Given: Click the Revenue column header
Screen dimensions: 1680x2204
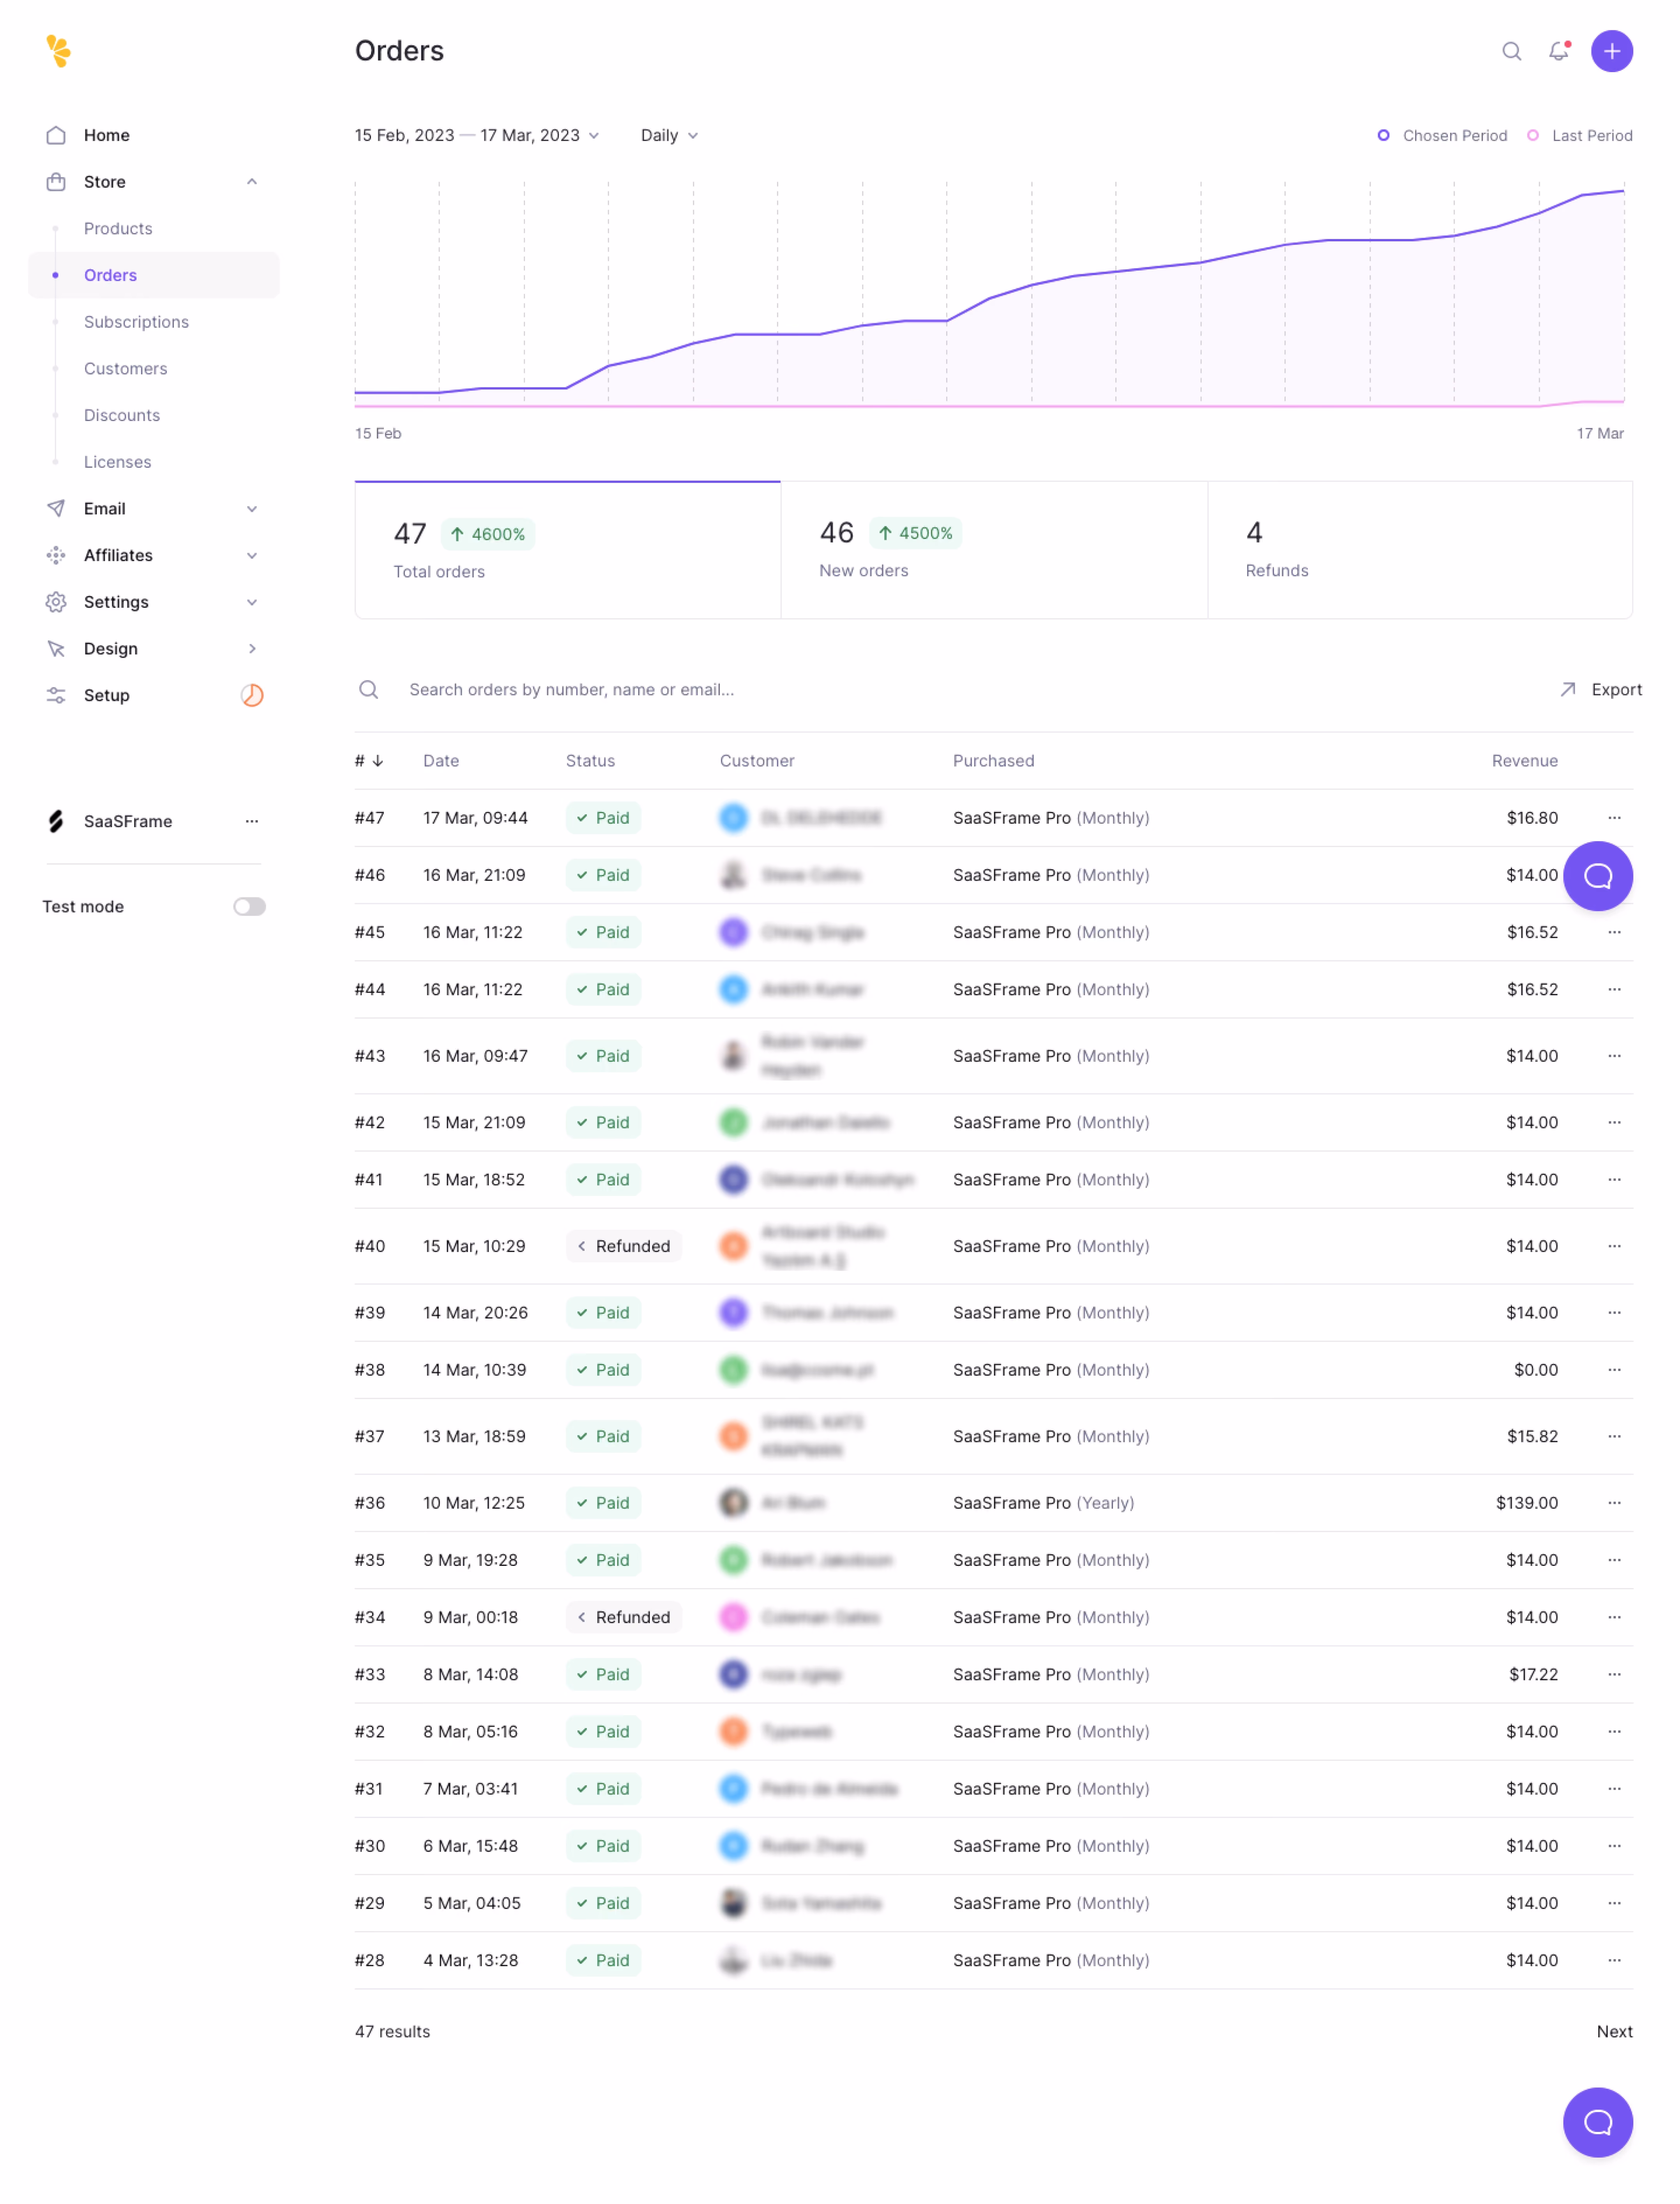Looking at the screenshot, I should (1524, 761).
